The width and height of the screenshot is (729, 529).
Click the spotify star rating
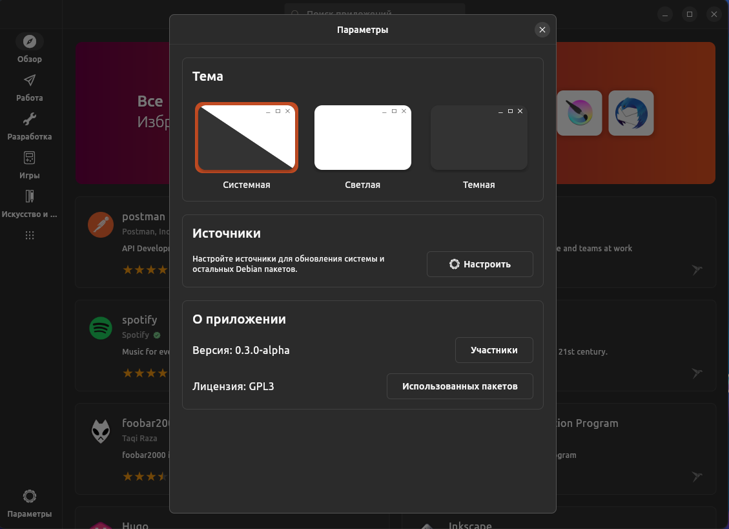coord(146,373)
